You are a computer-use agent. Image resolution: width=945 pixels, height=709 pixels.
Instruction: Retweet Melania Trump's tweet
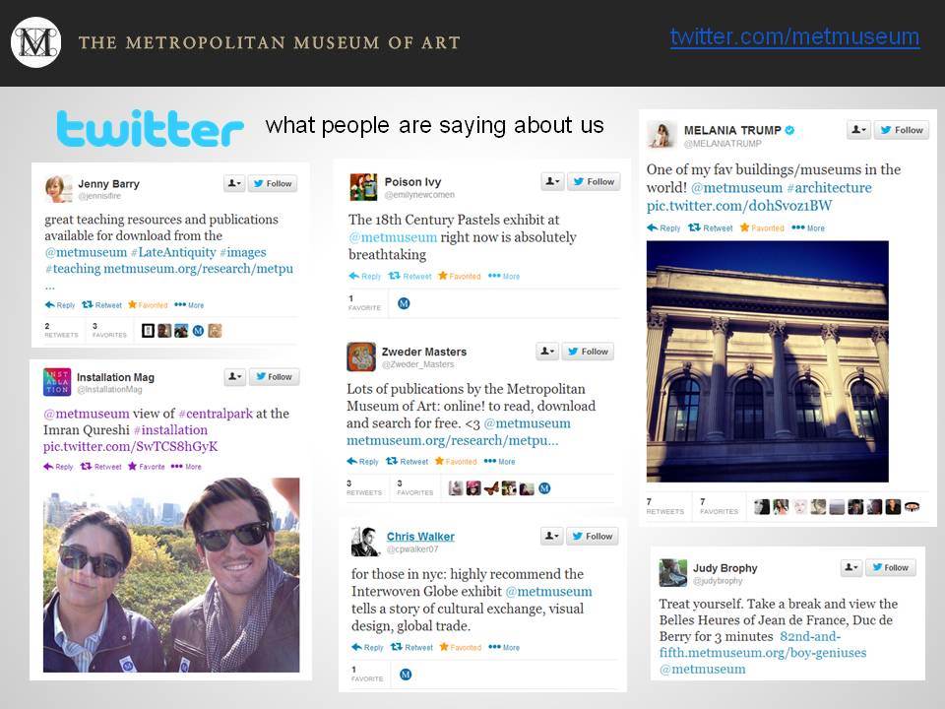(x=711, y=227)
